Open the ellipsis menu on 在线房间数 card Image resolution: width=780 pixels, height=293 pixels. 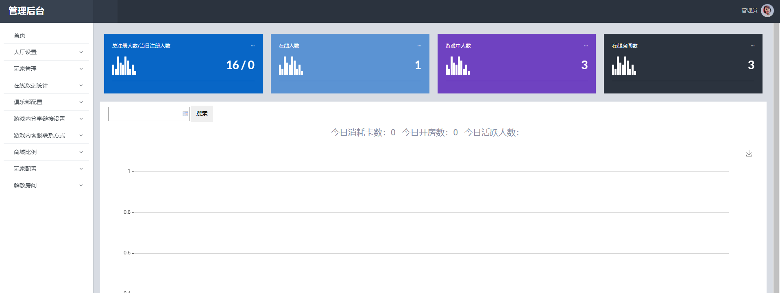coord(753,46)
